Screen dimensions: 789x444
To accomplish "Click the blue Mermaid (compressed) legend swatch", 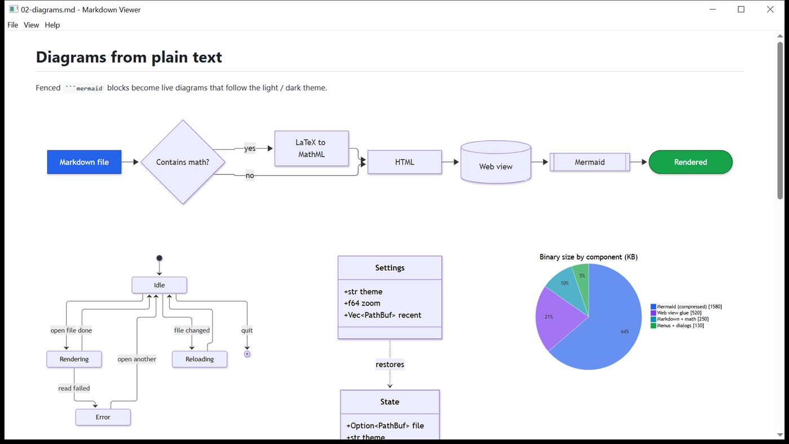I will tap(654, 307).
